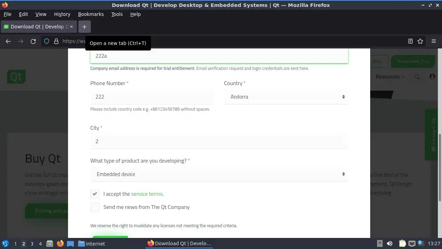Click the page vertical scrollbar
442x249 pixels.
click(440, 168)
